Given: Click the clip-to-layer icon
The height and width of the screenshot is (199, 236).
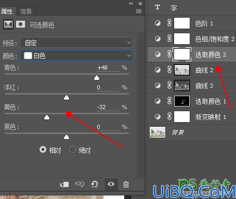Looking at the screenshot, I should point(64,184).
